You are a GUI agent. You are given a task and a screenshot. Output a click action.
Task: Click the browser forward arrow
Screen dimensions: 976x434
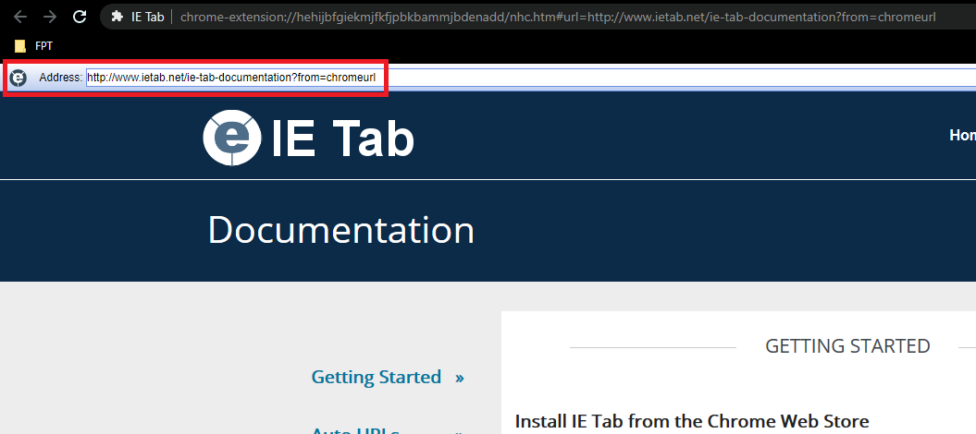(50, 17)
